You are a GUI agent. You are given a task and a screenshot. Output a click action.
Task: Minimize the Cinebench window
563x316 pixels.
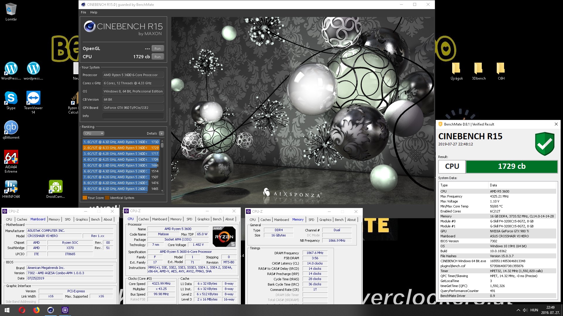[401, 4]
